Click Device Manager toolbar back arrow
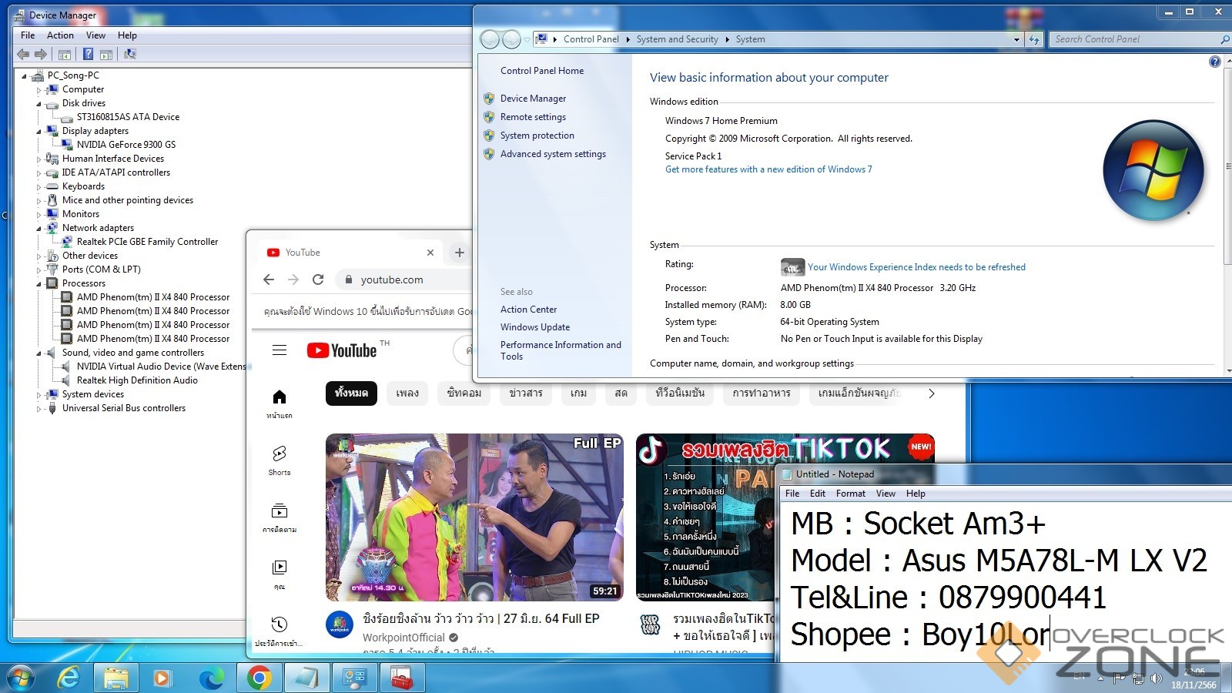The image size is (1232, 693). click(x=23, y=54)
